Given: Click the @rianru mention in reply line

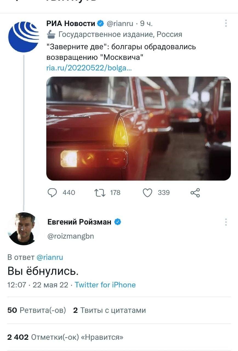Looking at the screenshot, I should click(x=50, y=257).
